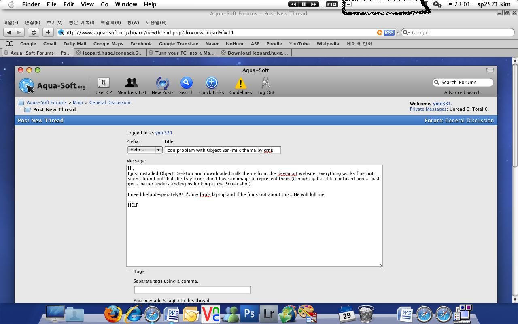The image size is (518, 324).
Task: Close the 'Turn your PC into a Ma...' tab
Action: pos(151,53)
